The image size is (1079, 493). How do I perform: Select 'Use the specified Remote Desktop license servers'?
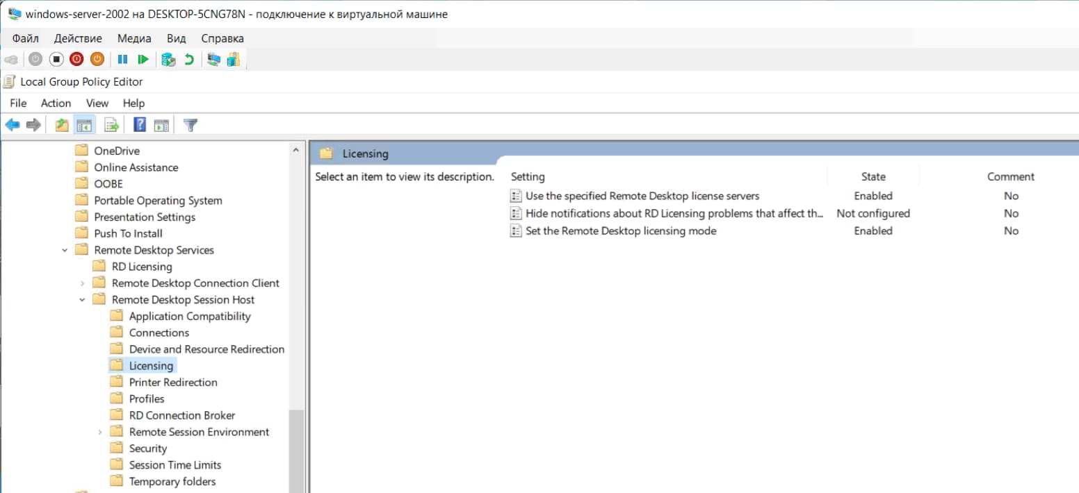(x=642, y=196)
